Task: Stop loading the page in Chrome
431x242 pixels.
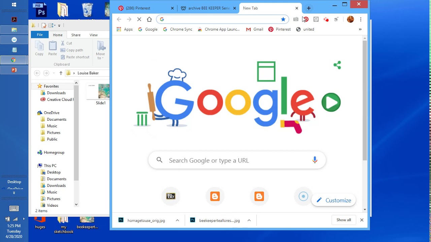Action: pyautogui.click(x=139, y=19)
